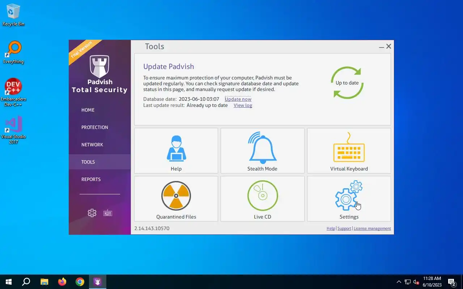Open the Live CD tile
Screen dimensions: 463x289
click(263, 199)
